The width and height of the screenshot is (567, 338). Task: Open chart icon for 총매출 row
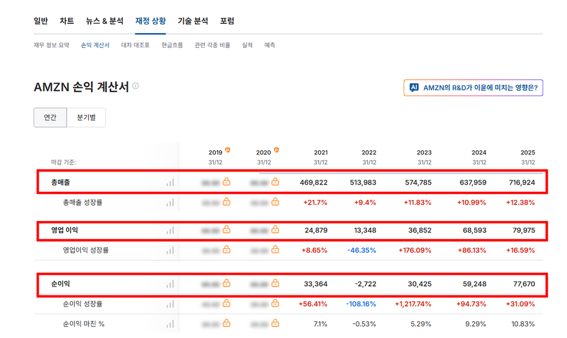pyautogui.click(x=170, y=182)
